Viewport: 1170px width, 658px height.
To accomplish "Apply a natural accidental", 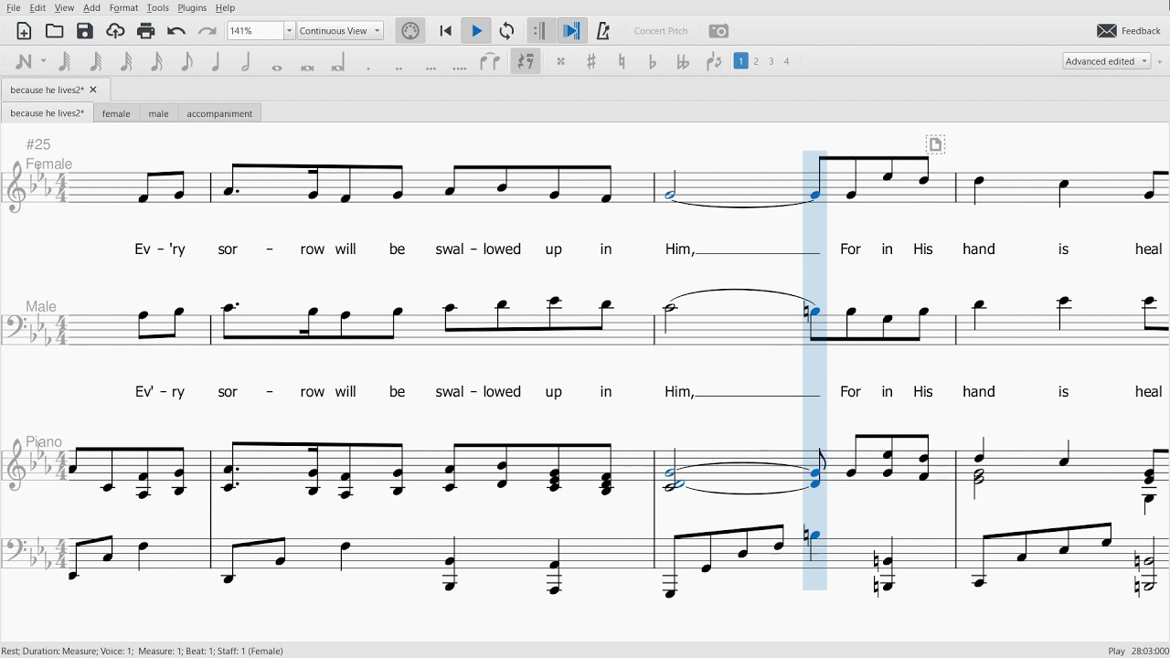I will (622, 62).
